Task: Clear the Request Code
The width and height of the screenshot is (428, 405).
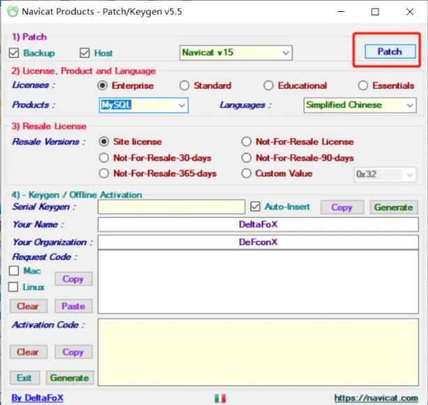Action: 29,307
